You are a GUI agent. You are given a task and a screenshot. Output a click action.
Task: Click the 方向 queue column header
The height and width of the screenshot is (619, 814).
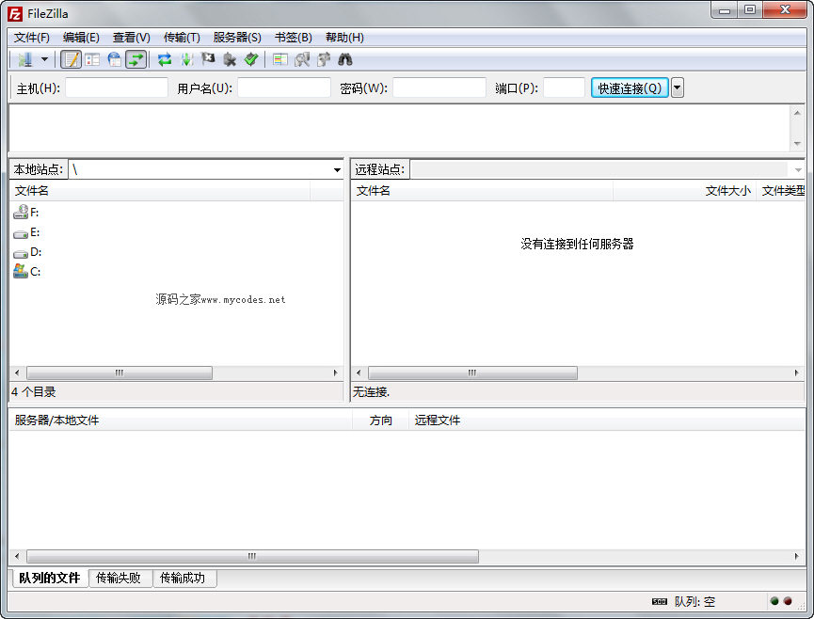tap(381, 421)
